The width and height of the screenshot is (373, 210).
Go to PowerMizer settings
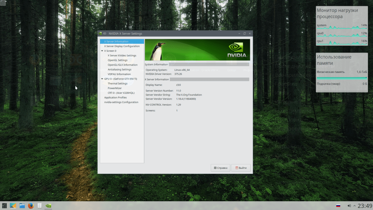tap(115, 88)
